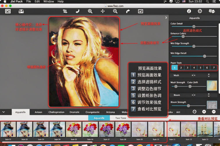
Task: Open the Wash texture swatch
Action: click(212, 86)
